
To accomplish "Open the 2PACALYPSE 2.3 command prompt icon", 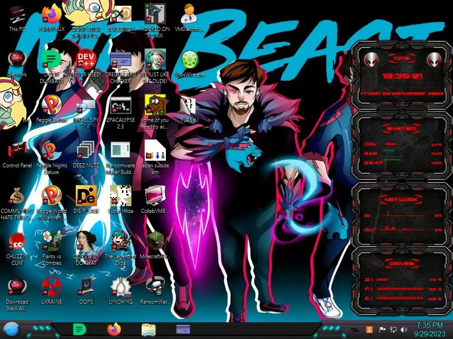I will tap(120, 105).
